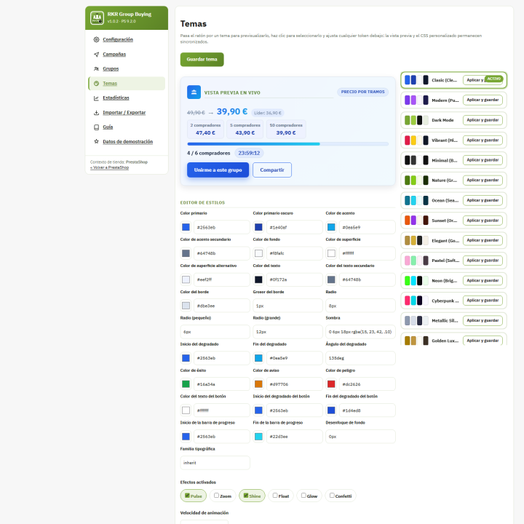Apply and save Pastel theme

tap(483, 261)
